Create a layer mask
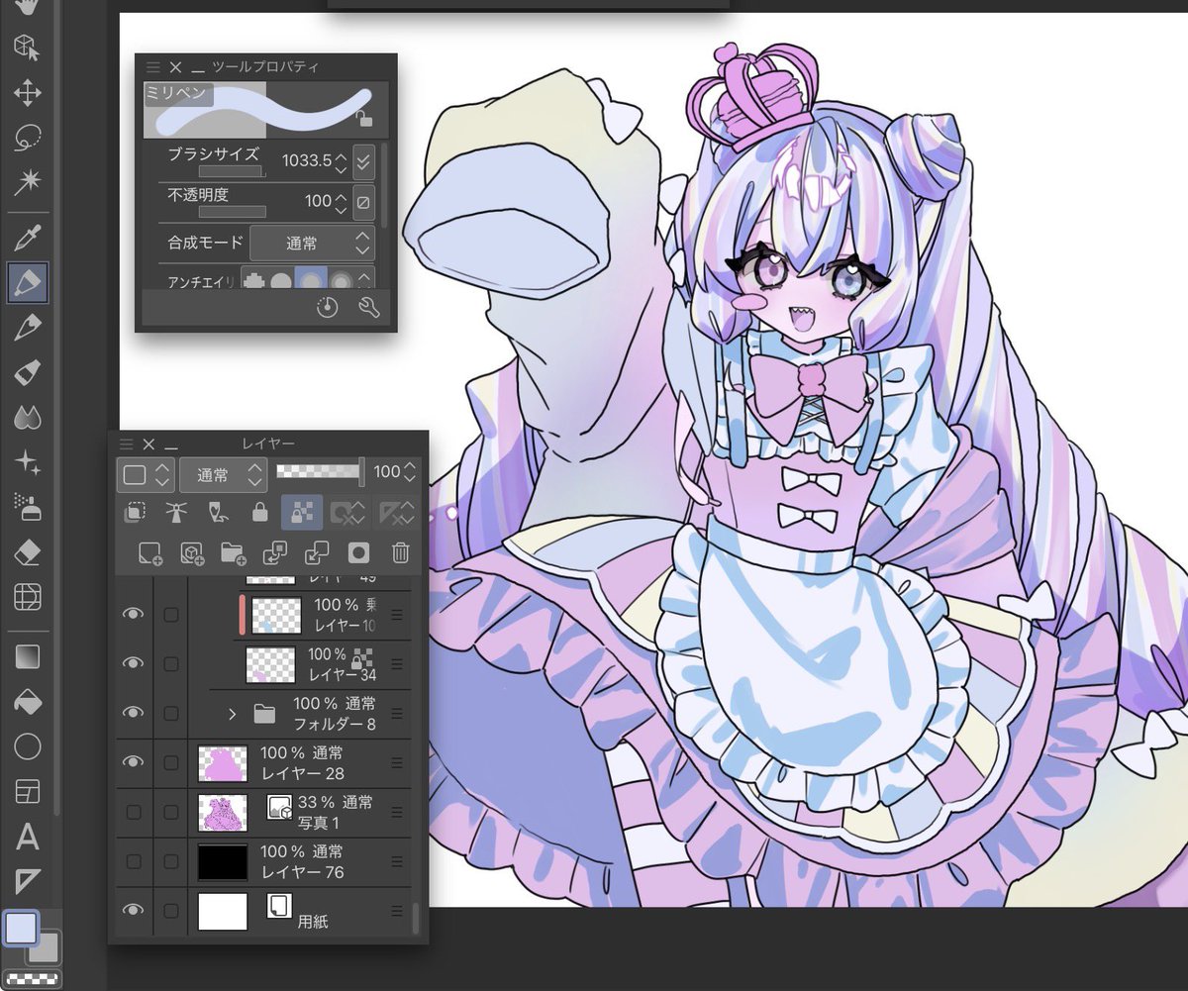Screen dimensions: 1188x991 [x=358, y=552]
